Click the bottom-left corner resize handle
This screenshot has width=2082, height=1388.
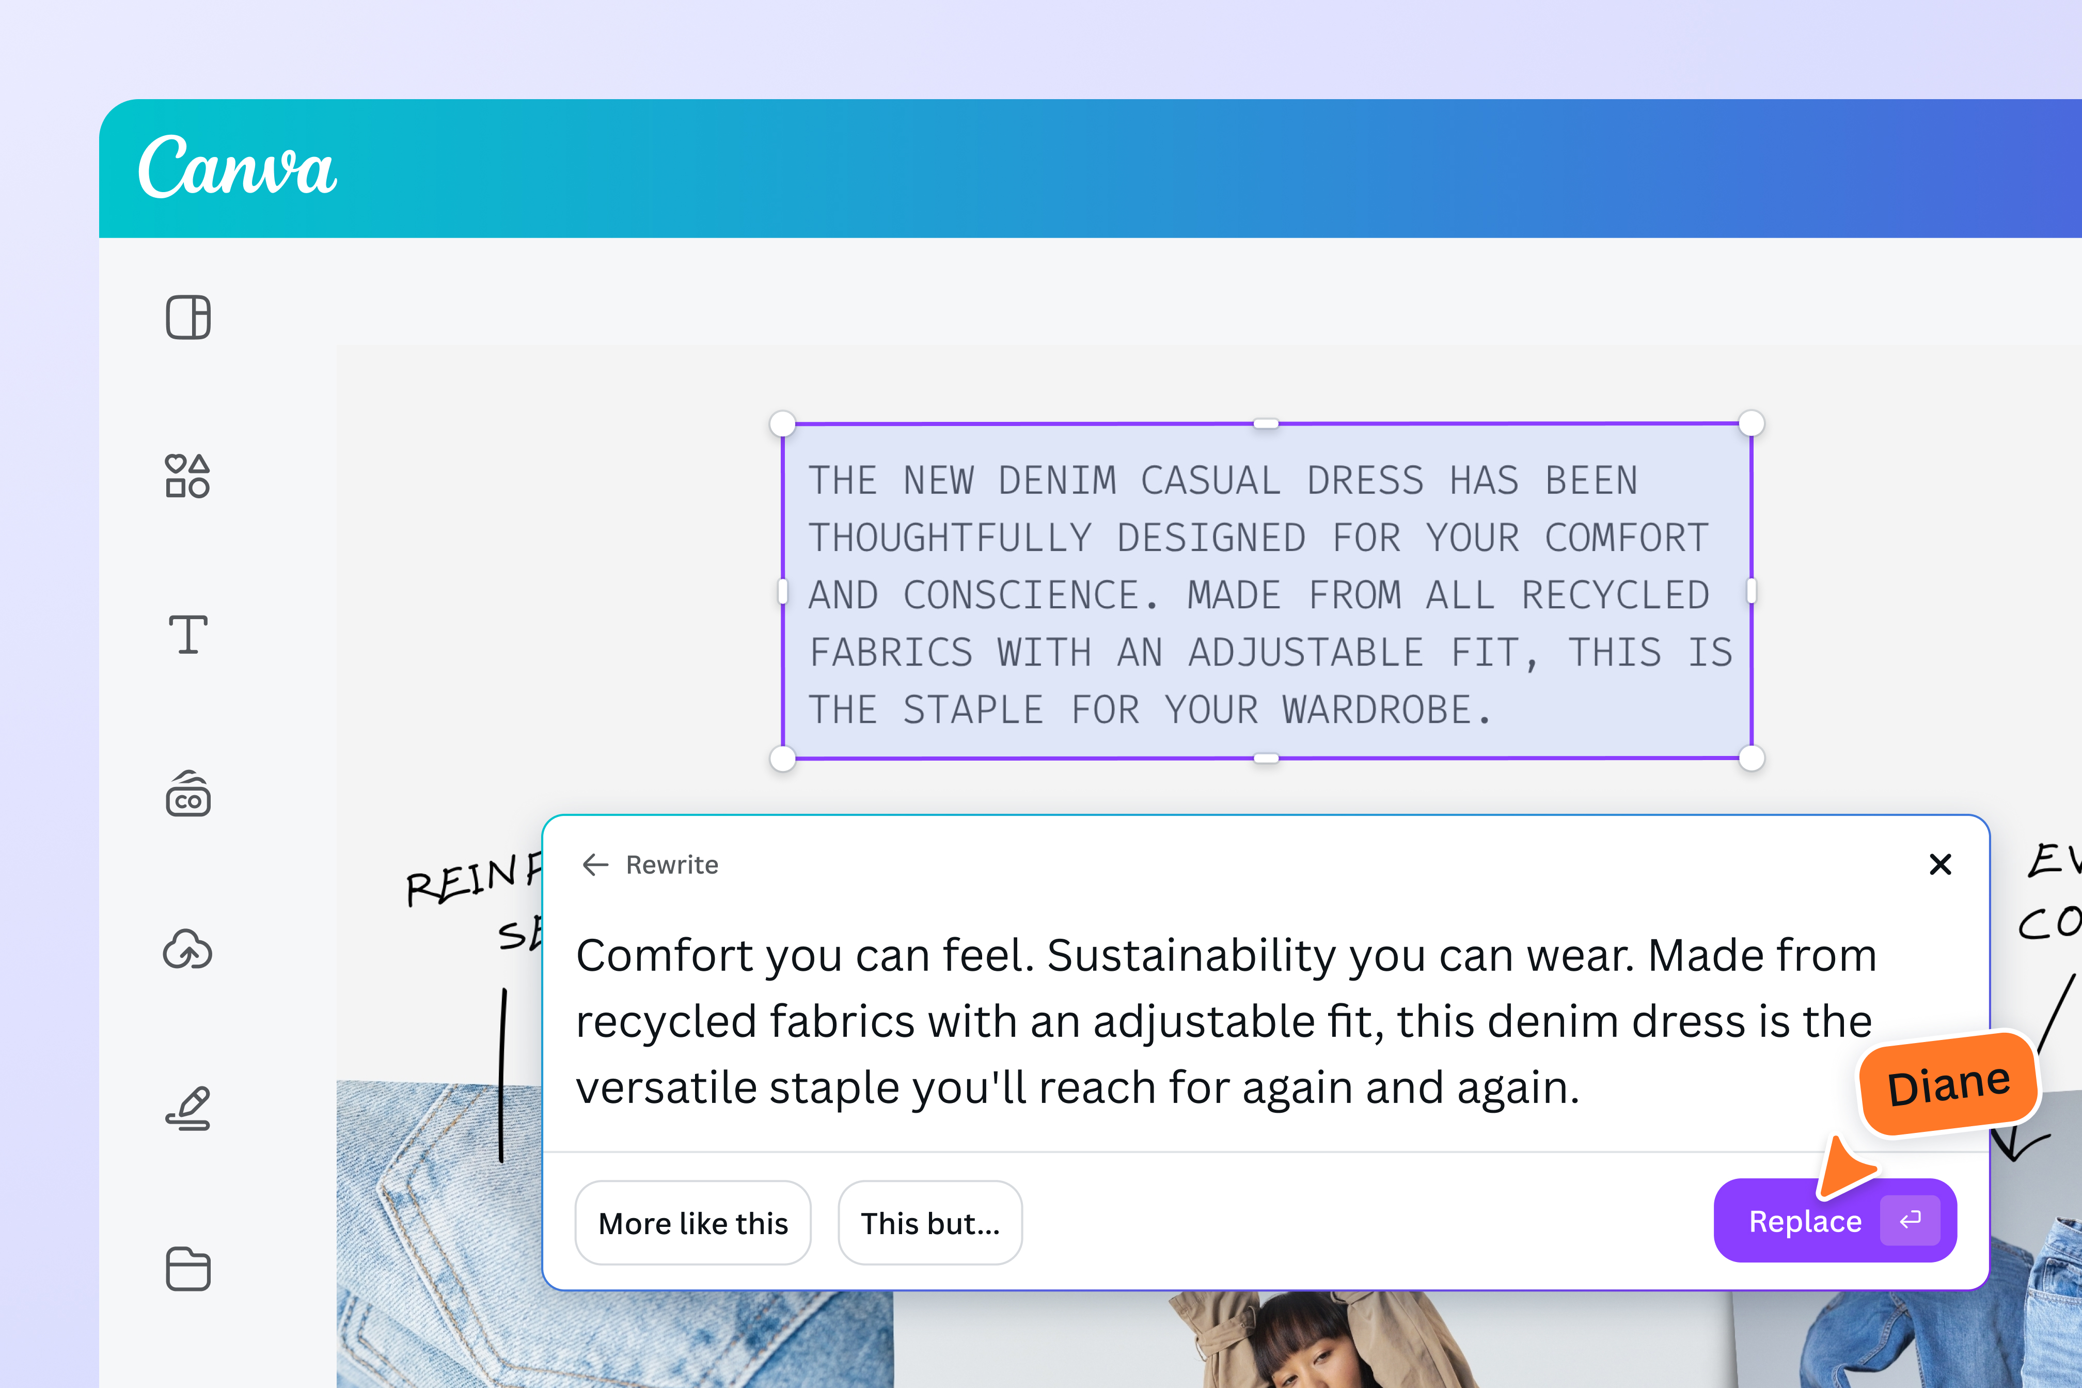[x=782, y=759]
